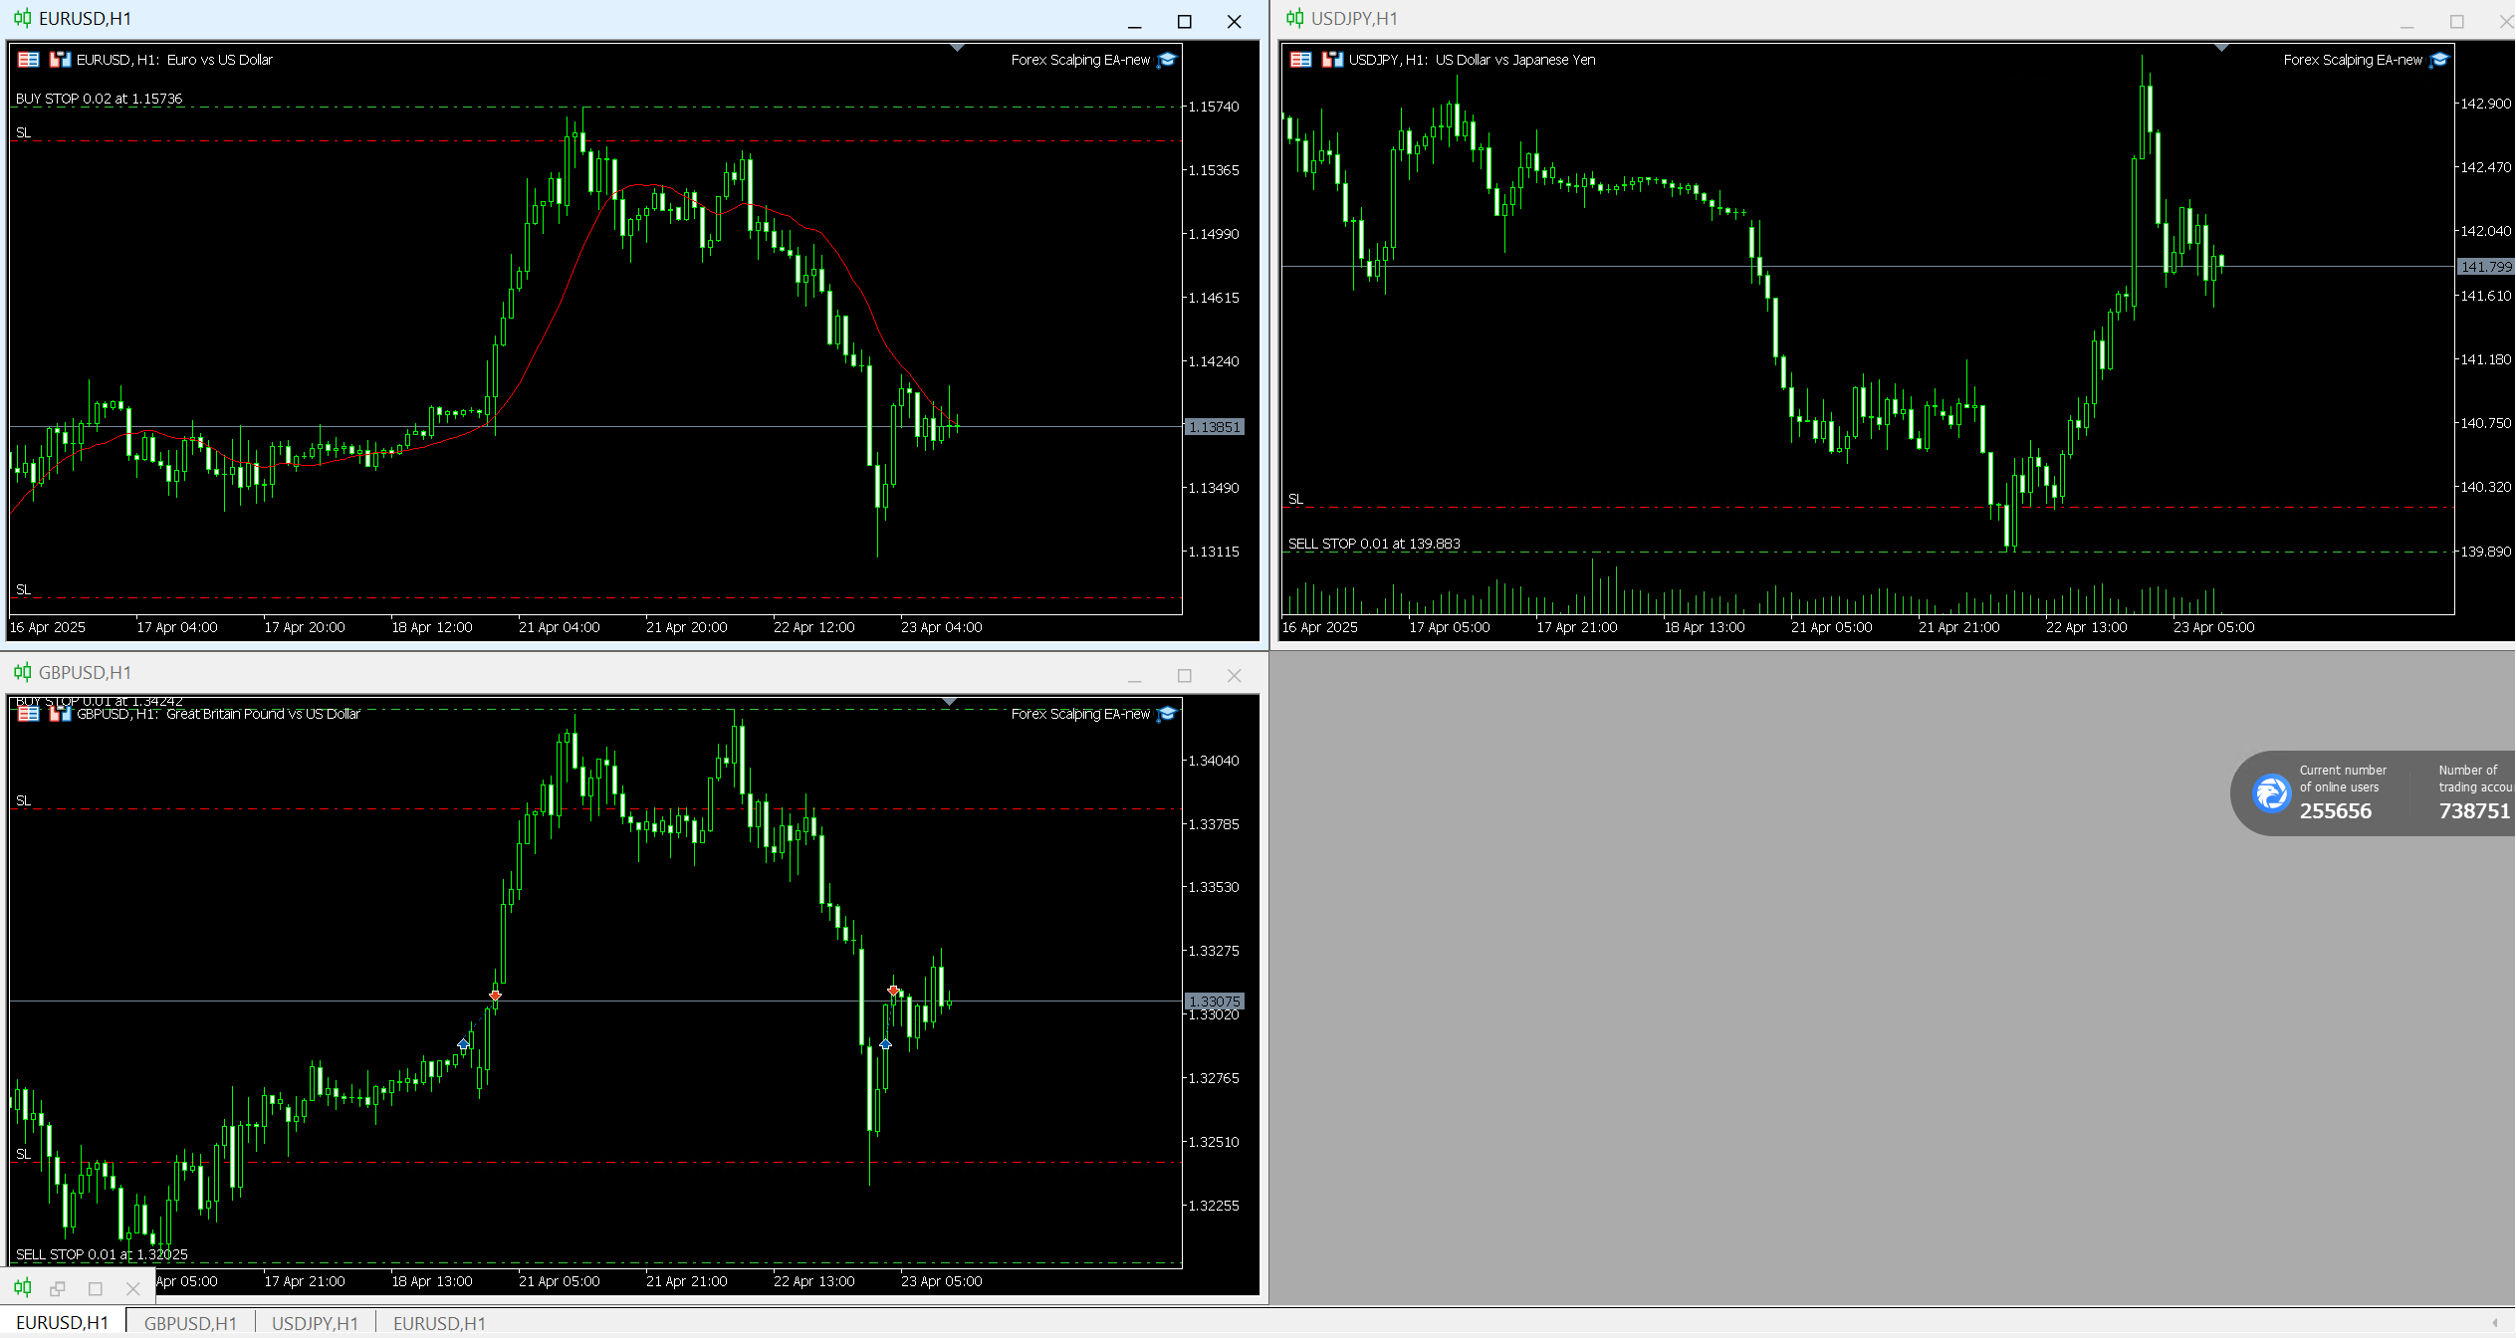
Task: Click chart shift triangle on EURUSD chart
Action: click(x=957, y=48)
